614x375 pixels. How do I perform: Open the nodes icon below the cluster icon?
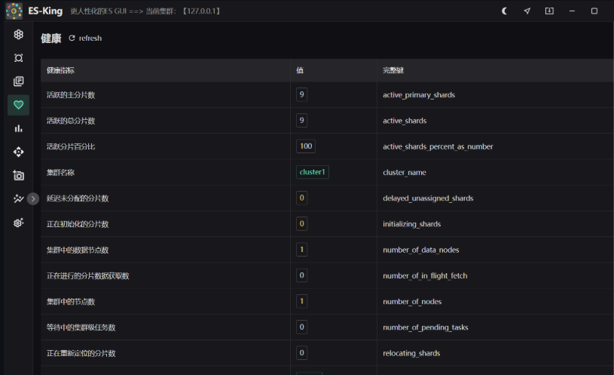(19, 58)
